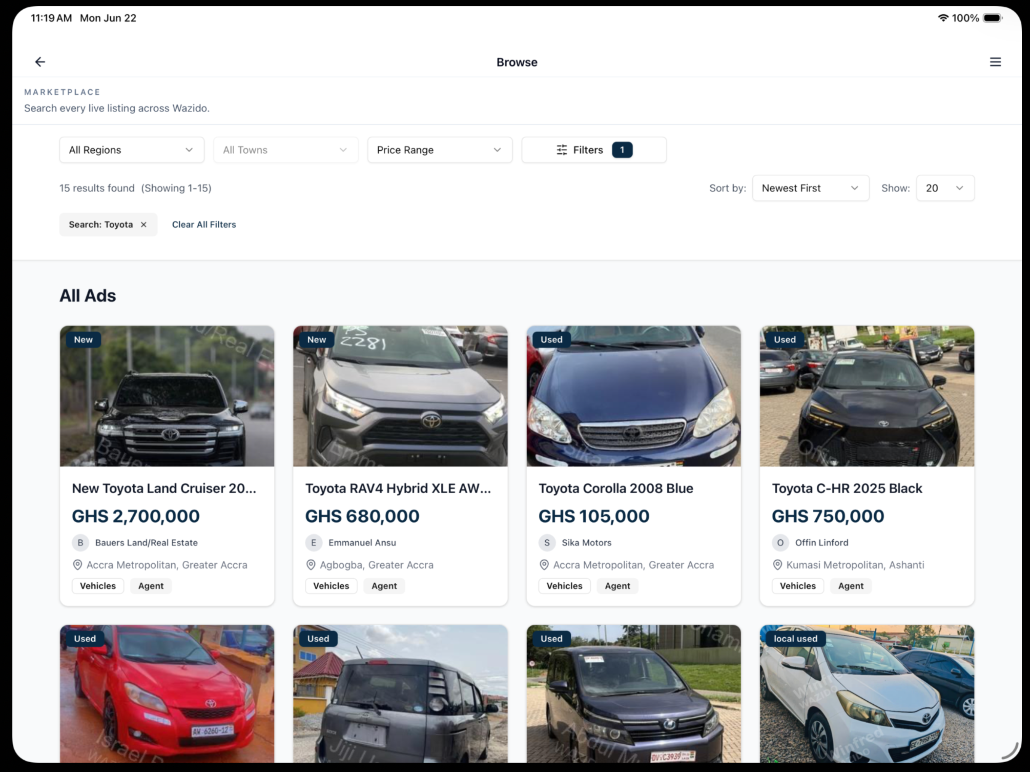Viewport: 1030px width, 772px height.
Task: Click 15 results found text
Action: coord(97,188)
